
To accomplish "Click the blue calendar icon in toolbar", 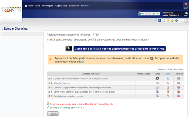I will click(160, 20).
